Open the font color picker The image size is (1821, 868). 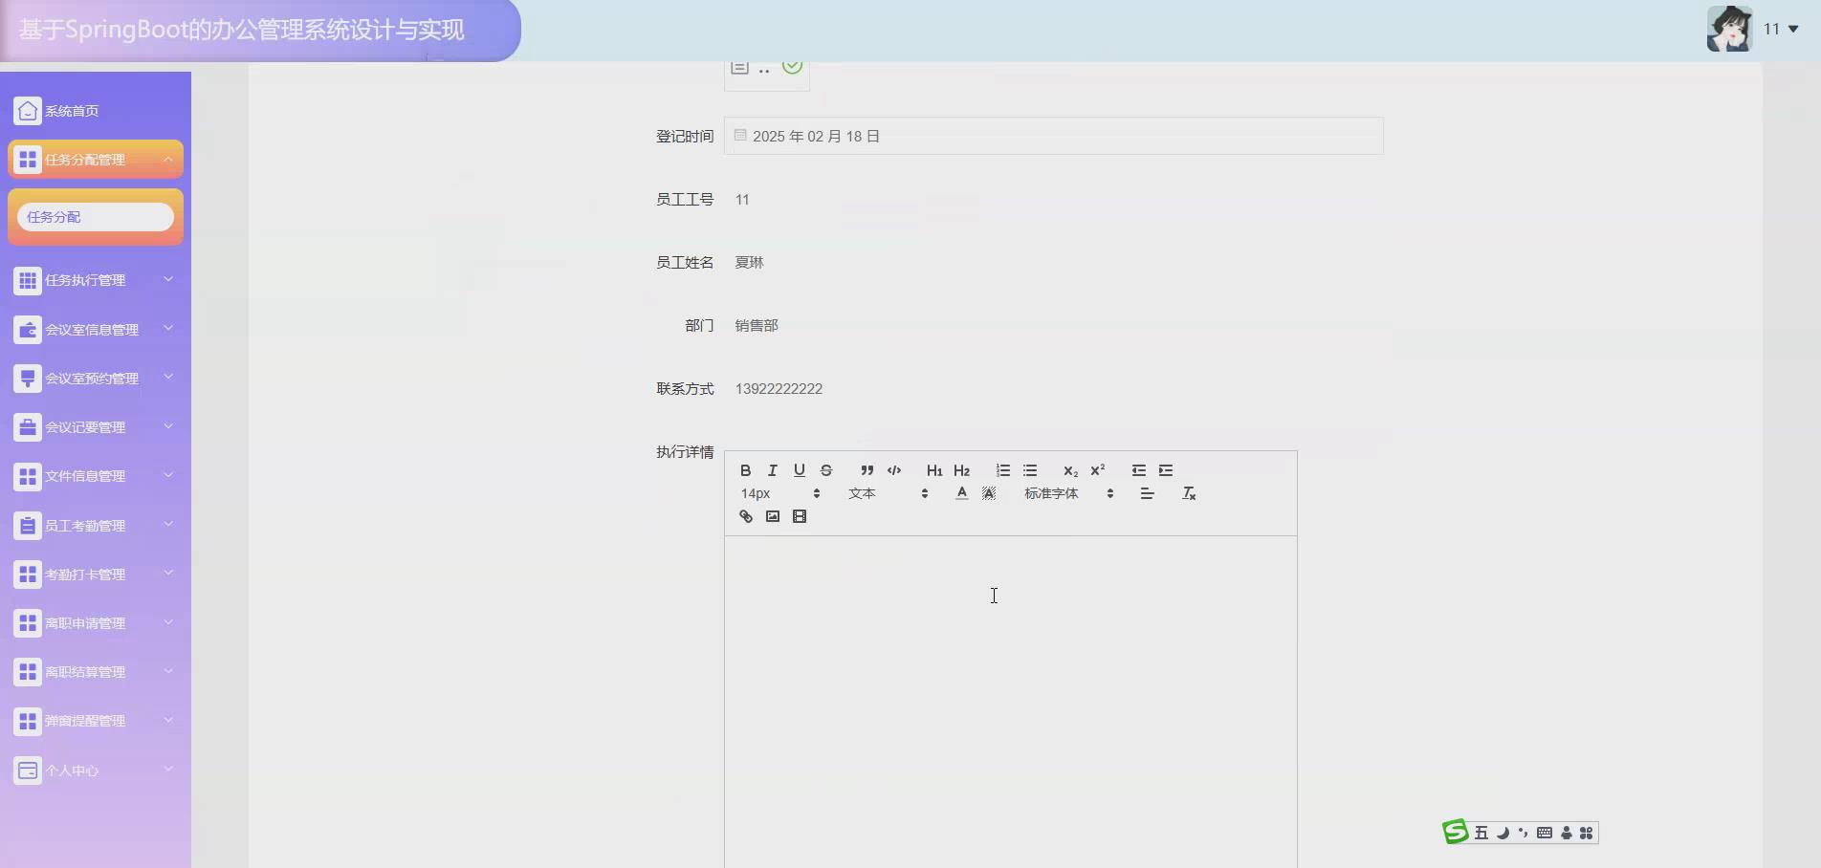[961, 493]
